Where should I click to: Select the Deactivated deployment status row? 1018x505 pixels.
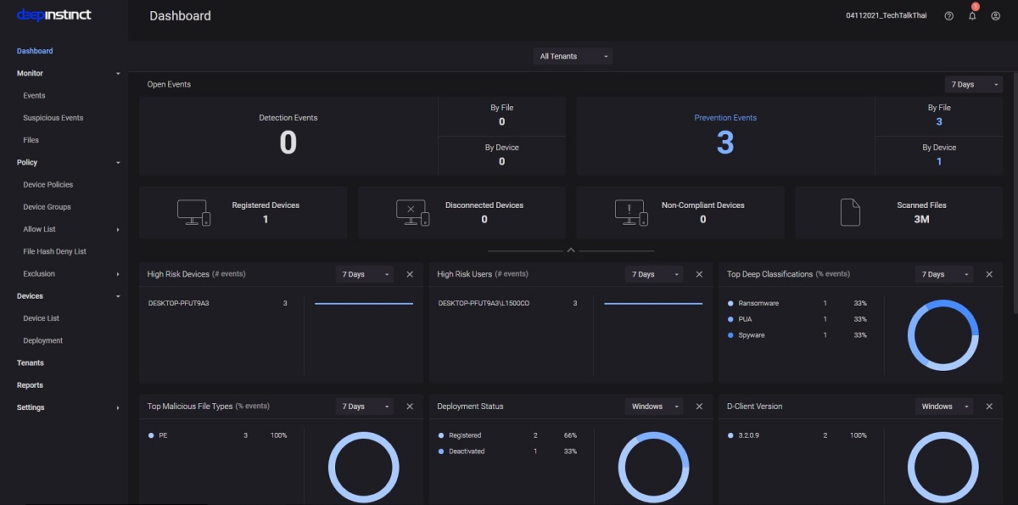[x=507, y=452]
